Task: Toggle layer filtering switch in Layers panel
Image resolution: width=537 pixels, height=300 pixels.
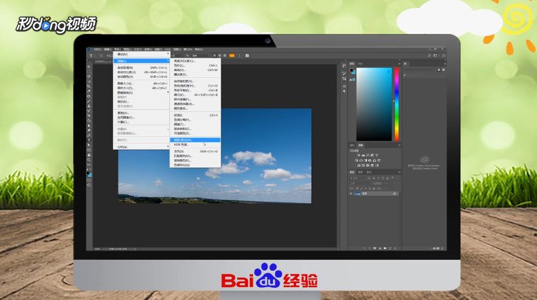Action: pyautogui.click(x=393, y=178)
